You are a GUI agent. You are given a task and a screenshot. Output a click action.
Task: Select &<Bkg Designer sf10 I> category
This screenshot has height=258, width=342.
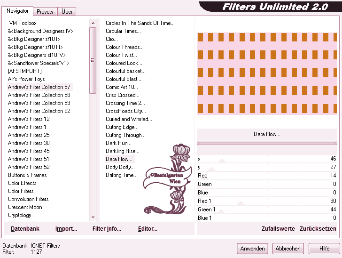(x=34, y=39)
